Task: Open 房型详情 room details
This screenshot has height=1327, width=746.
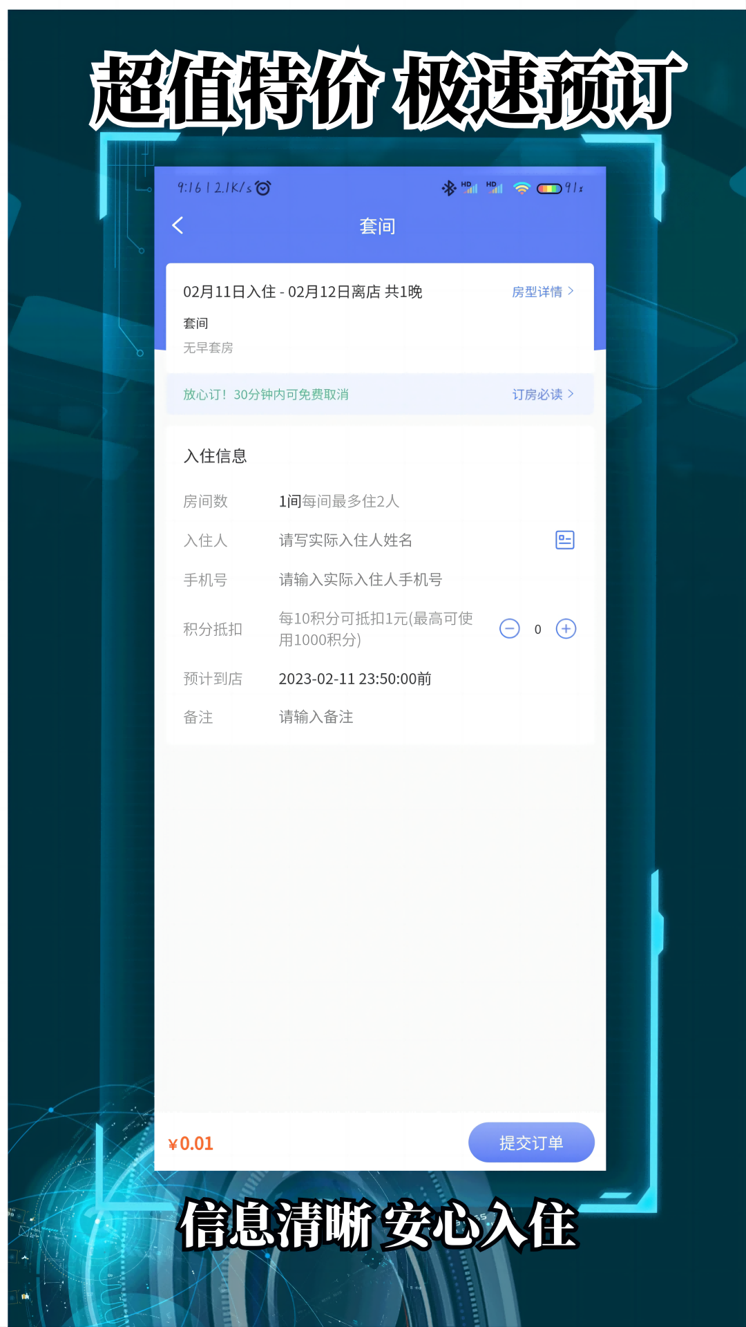Action: pyautogui.click(x=543, y=292)
